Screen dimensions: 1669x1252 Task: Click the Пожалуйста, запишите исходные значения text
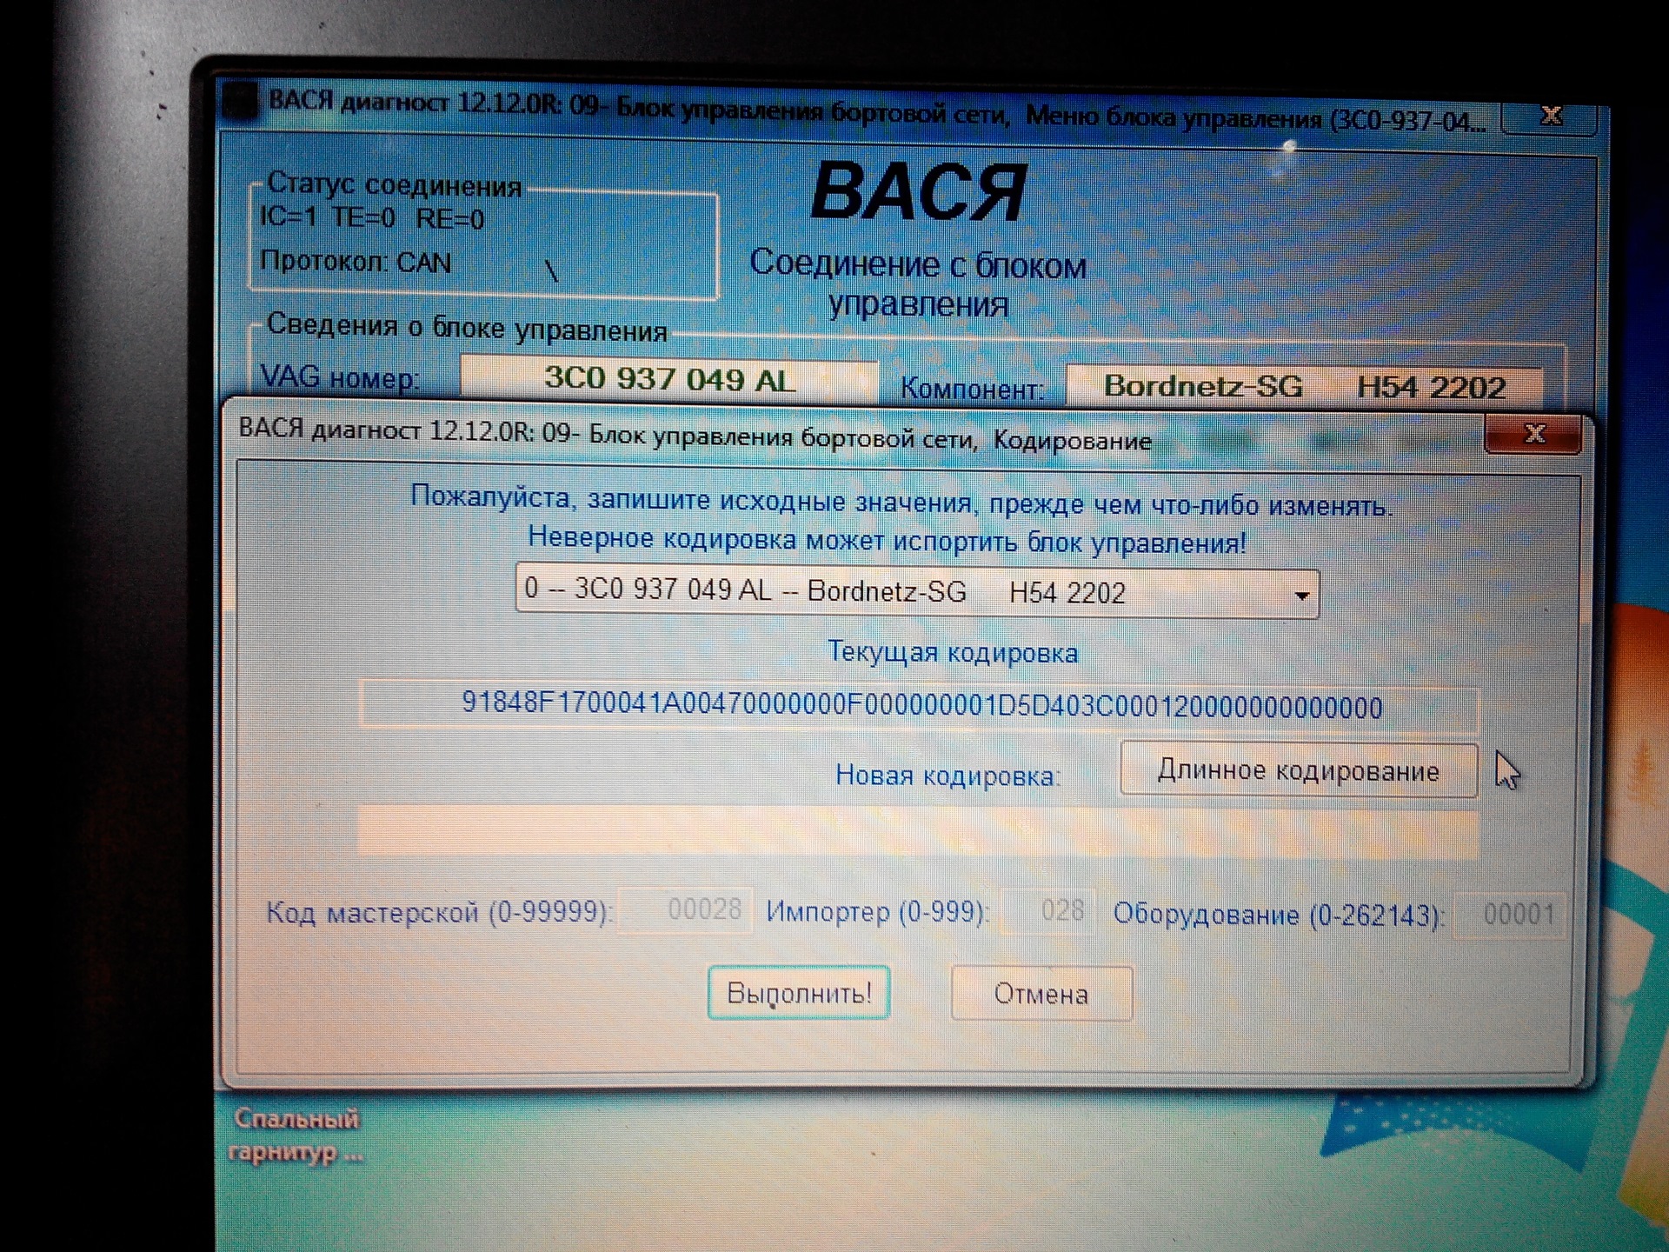click(x=901, y=502)
